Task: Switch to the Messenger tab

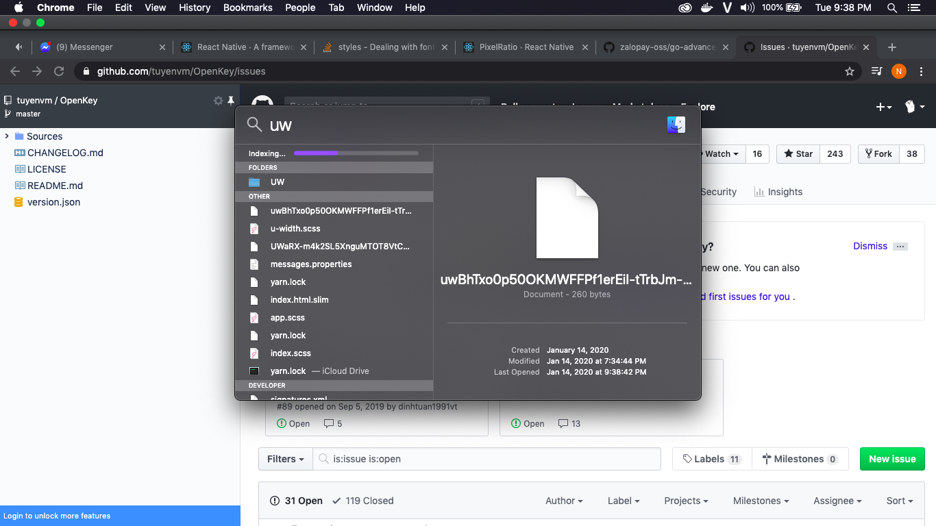Action: click(x=101, y=47)
